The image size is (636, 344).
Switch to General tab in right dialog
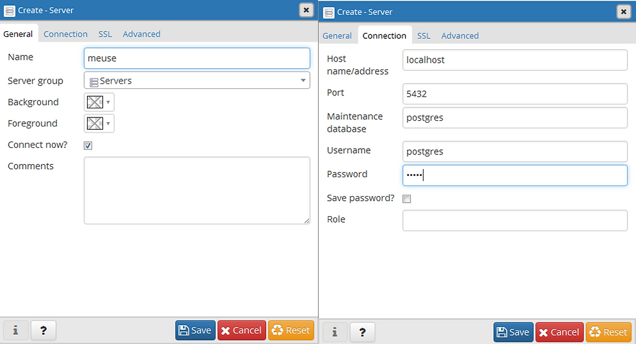coord(337,36)
